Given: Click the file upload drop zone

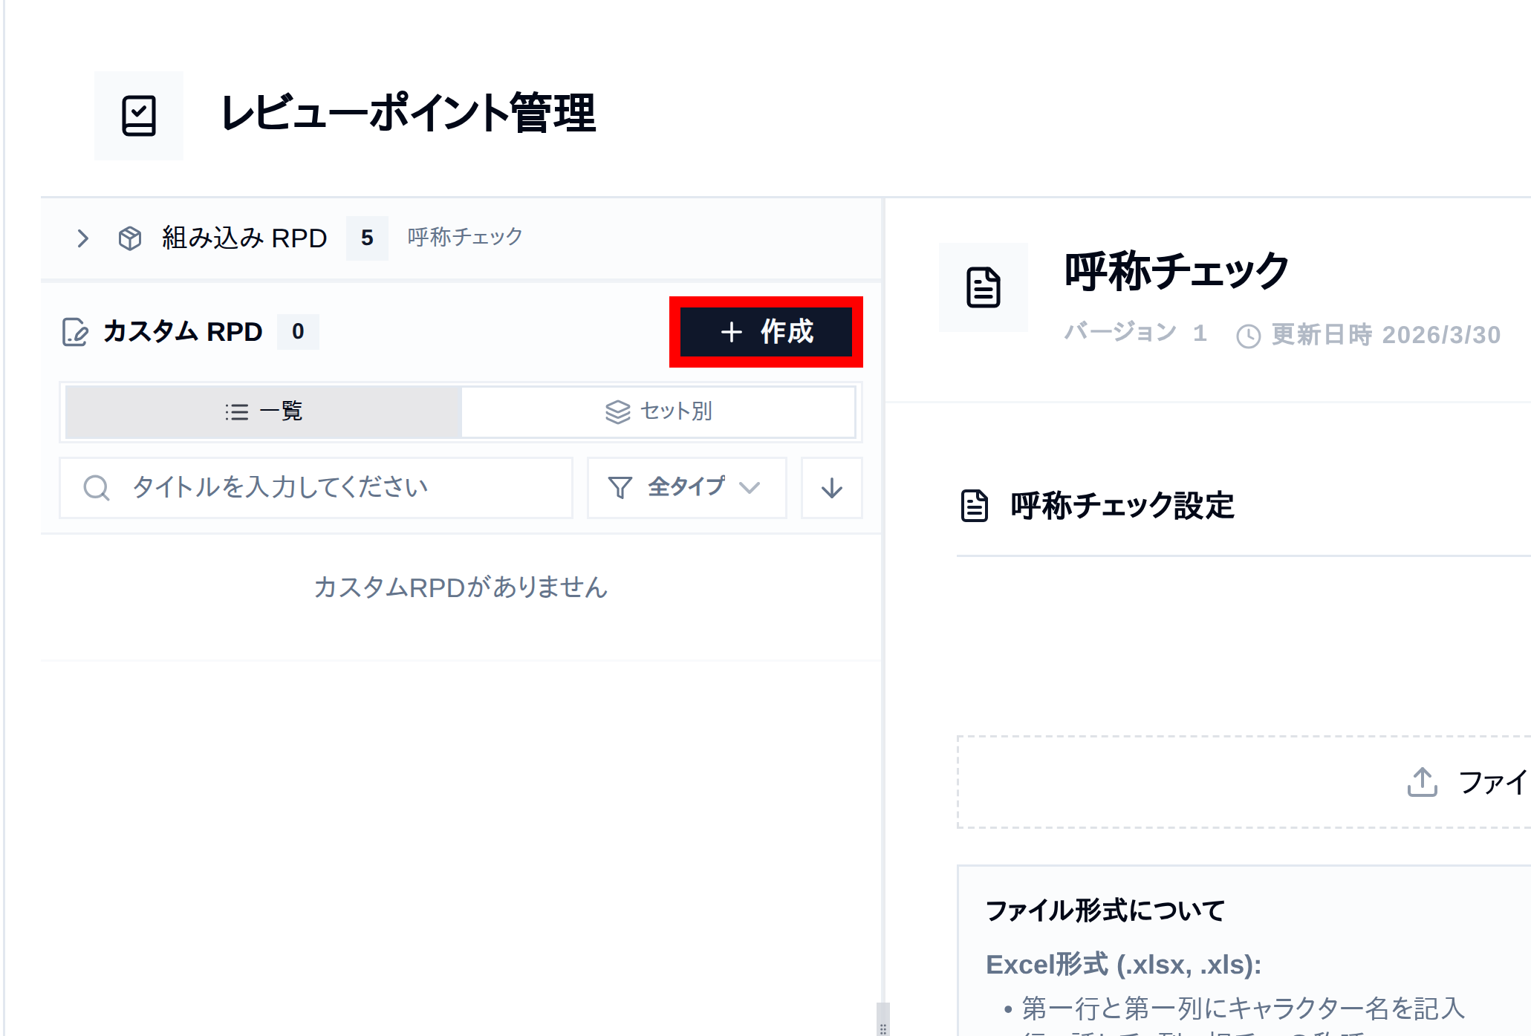Looking at the screenshot, I should (x=1244, y=782).
